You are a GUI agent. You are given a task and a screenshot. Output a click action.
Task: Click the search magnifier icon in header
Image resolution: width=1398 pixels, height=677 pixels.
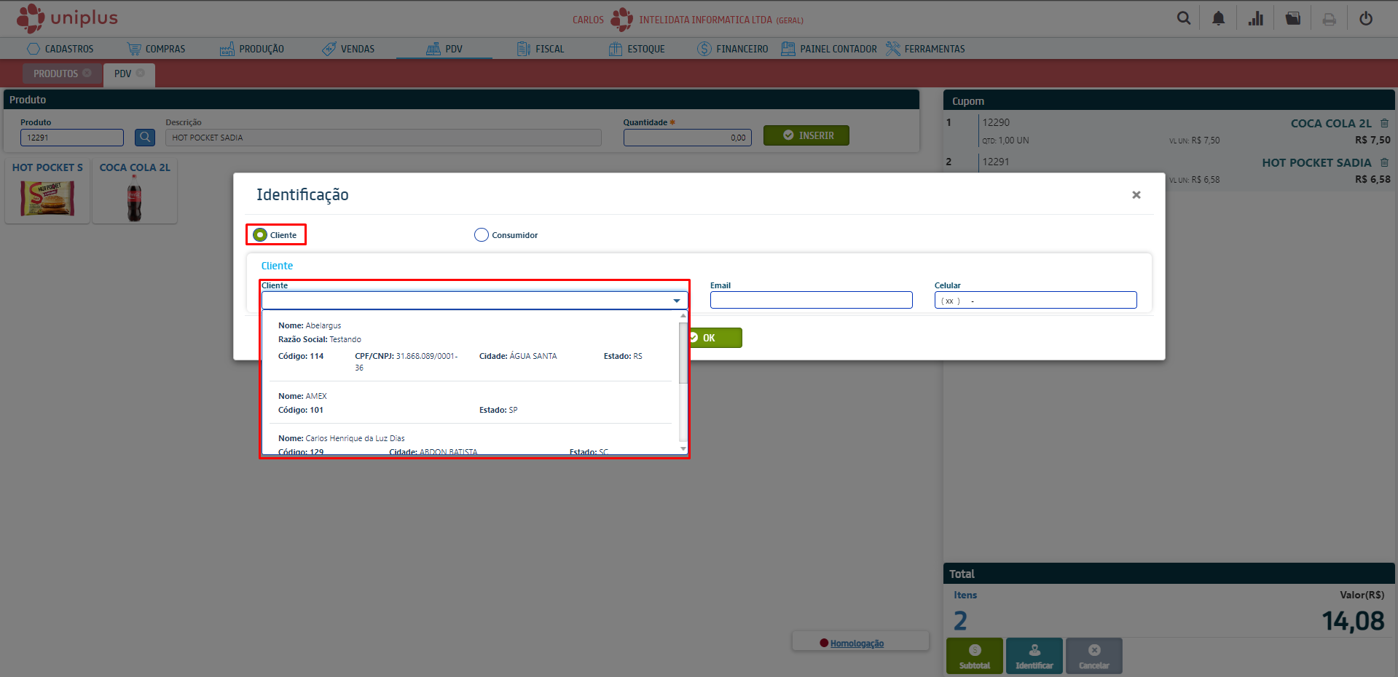pyautogui.click(x=1183, y=18)
